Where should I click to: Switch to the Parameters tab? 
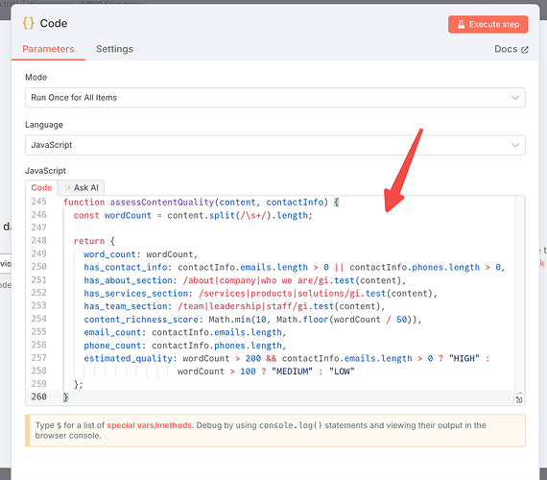(48, 49)
